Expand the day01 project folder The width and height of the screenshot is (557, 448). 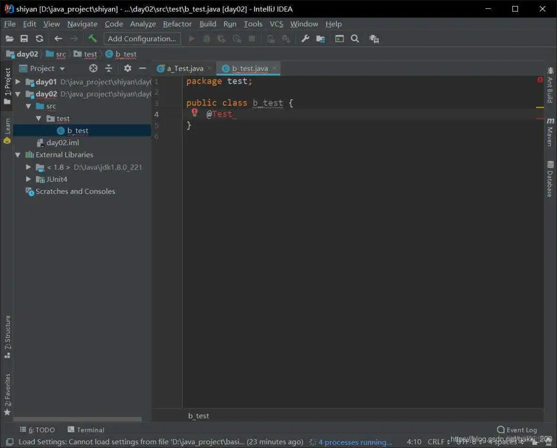pos(18,82)
